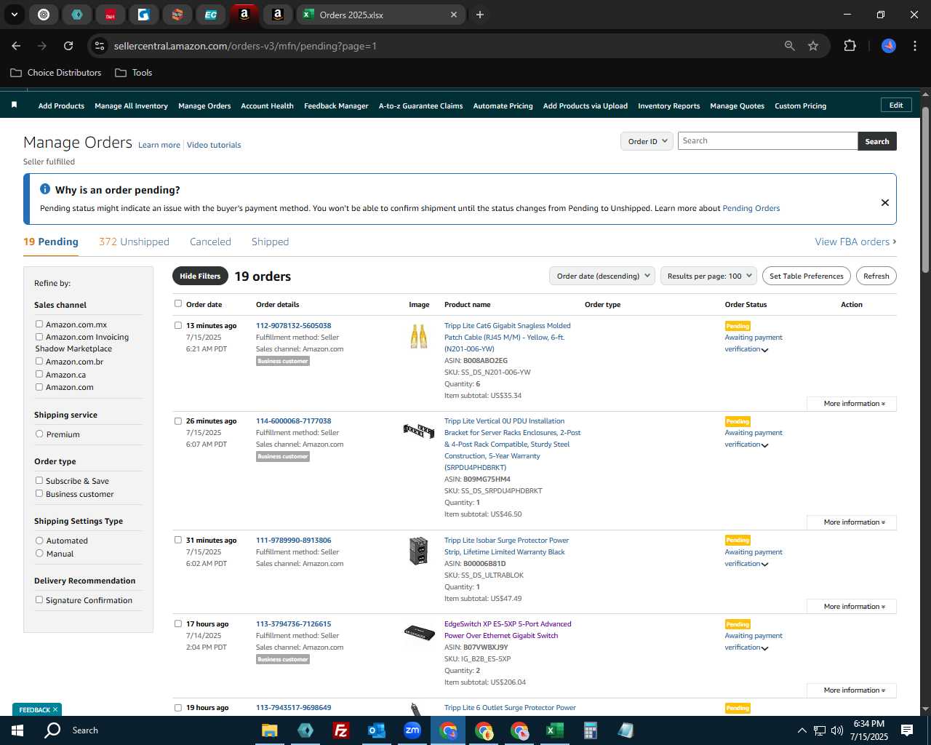Click the Search button next to search box
This screenshot has width=931, height=745.
[x=877, y=141]
